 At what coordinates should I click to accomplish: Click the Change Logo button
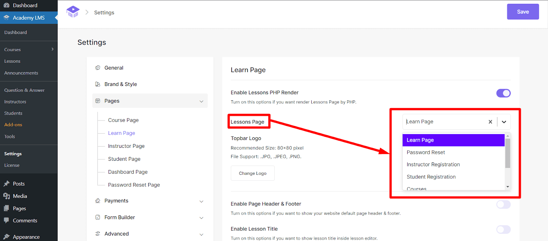pos(252,173)
